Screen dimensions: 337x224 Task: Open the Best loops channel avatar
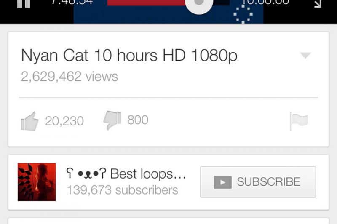[x=37, y=182]
